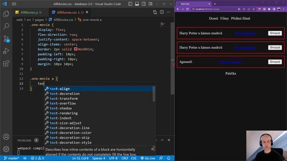Choose text-indent suggestion
Image resolution: width=287 pixels, height=161 pixels.
pos(99,118)
